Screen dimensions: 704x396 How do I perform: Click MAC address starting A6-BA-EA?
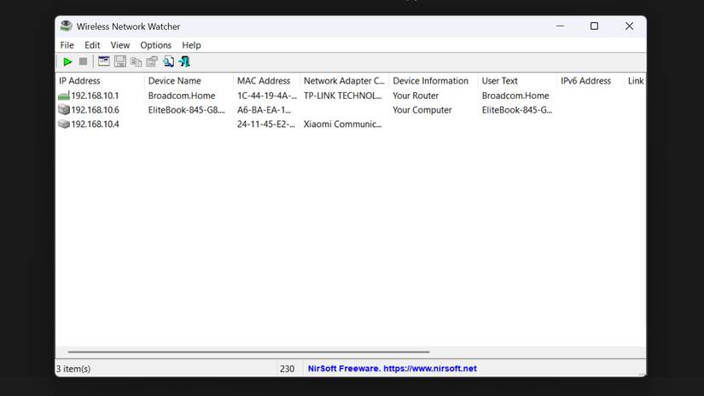pyautogui.click(x=264, y=109)
